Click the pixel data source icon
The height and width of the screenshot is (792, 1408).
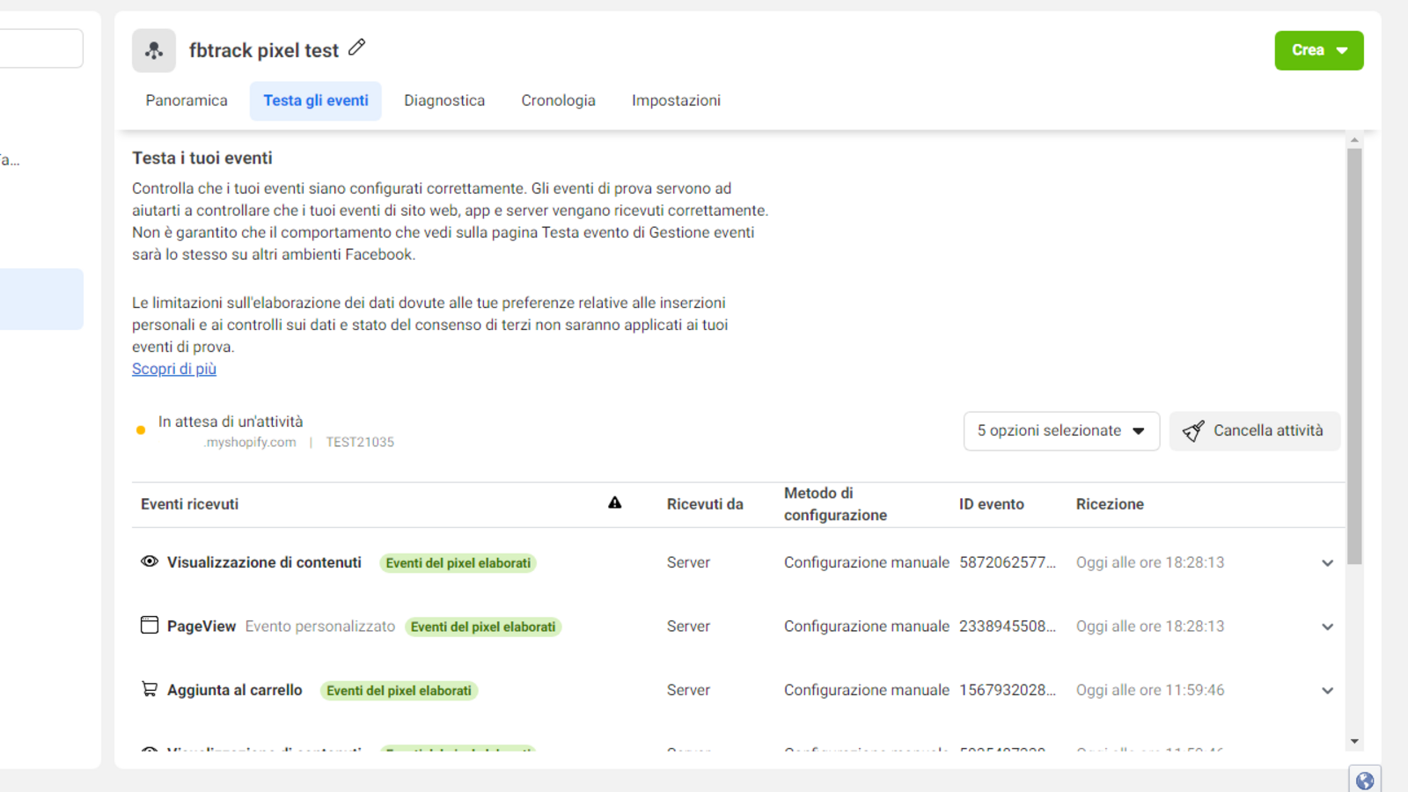click(154, 50)
